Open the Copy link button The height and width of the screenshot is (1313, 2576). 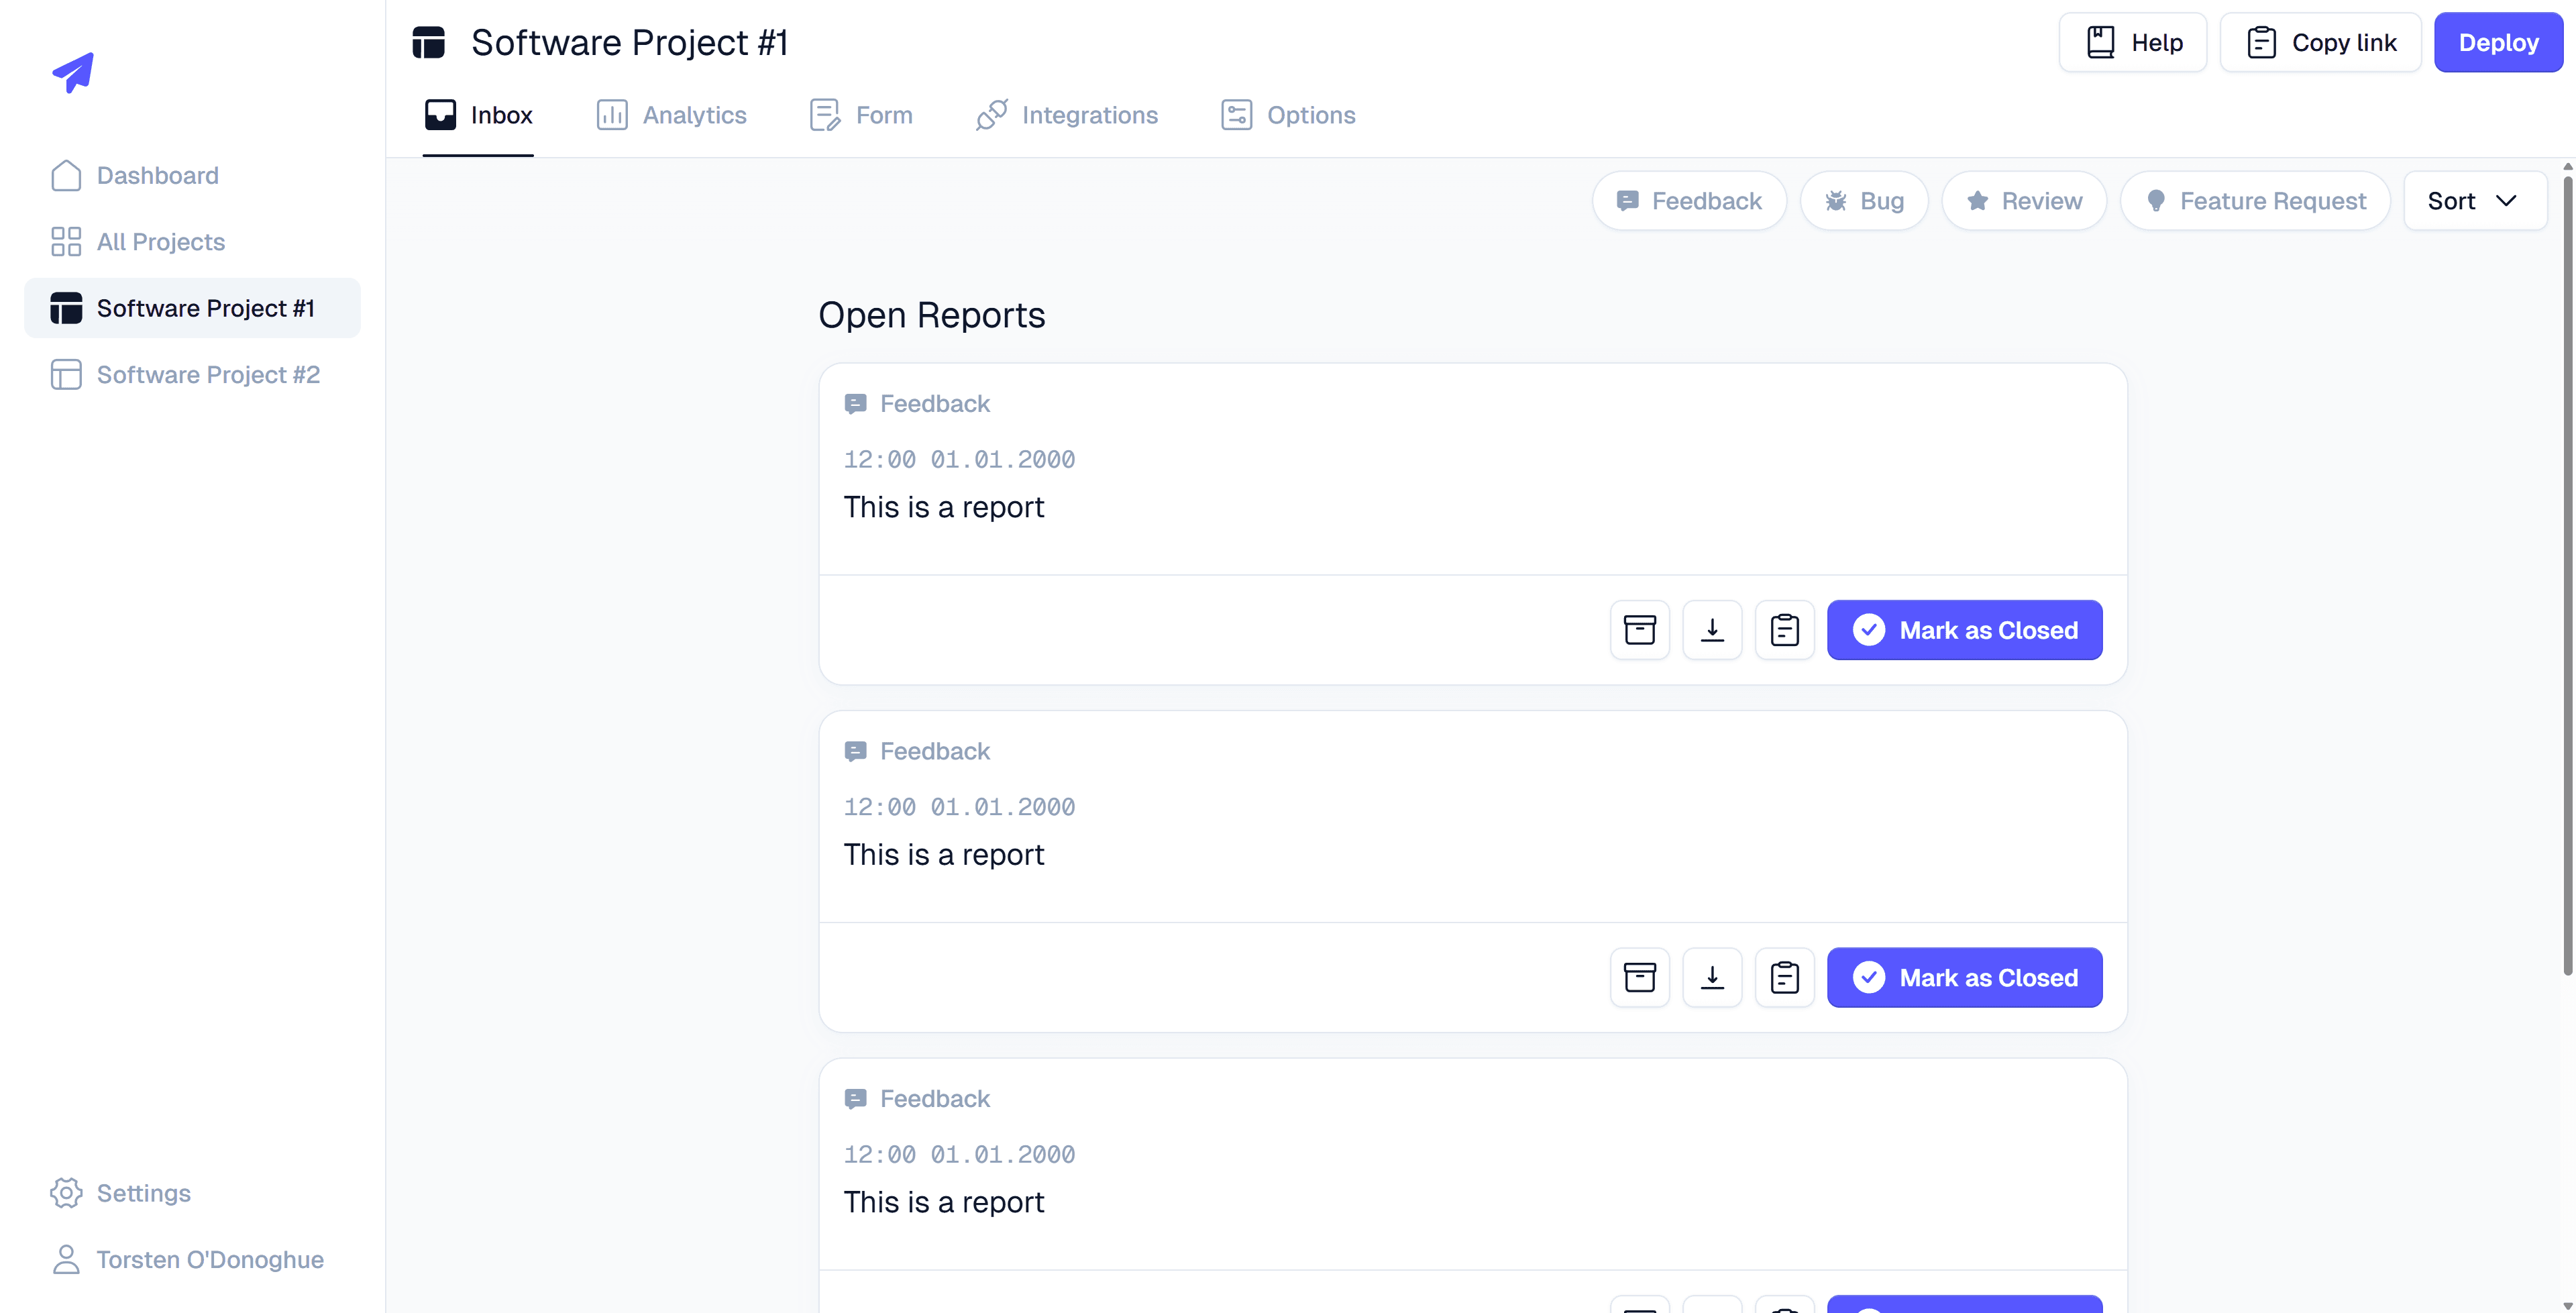click(2320, 42)
